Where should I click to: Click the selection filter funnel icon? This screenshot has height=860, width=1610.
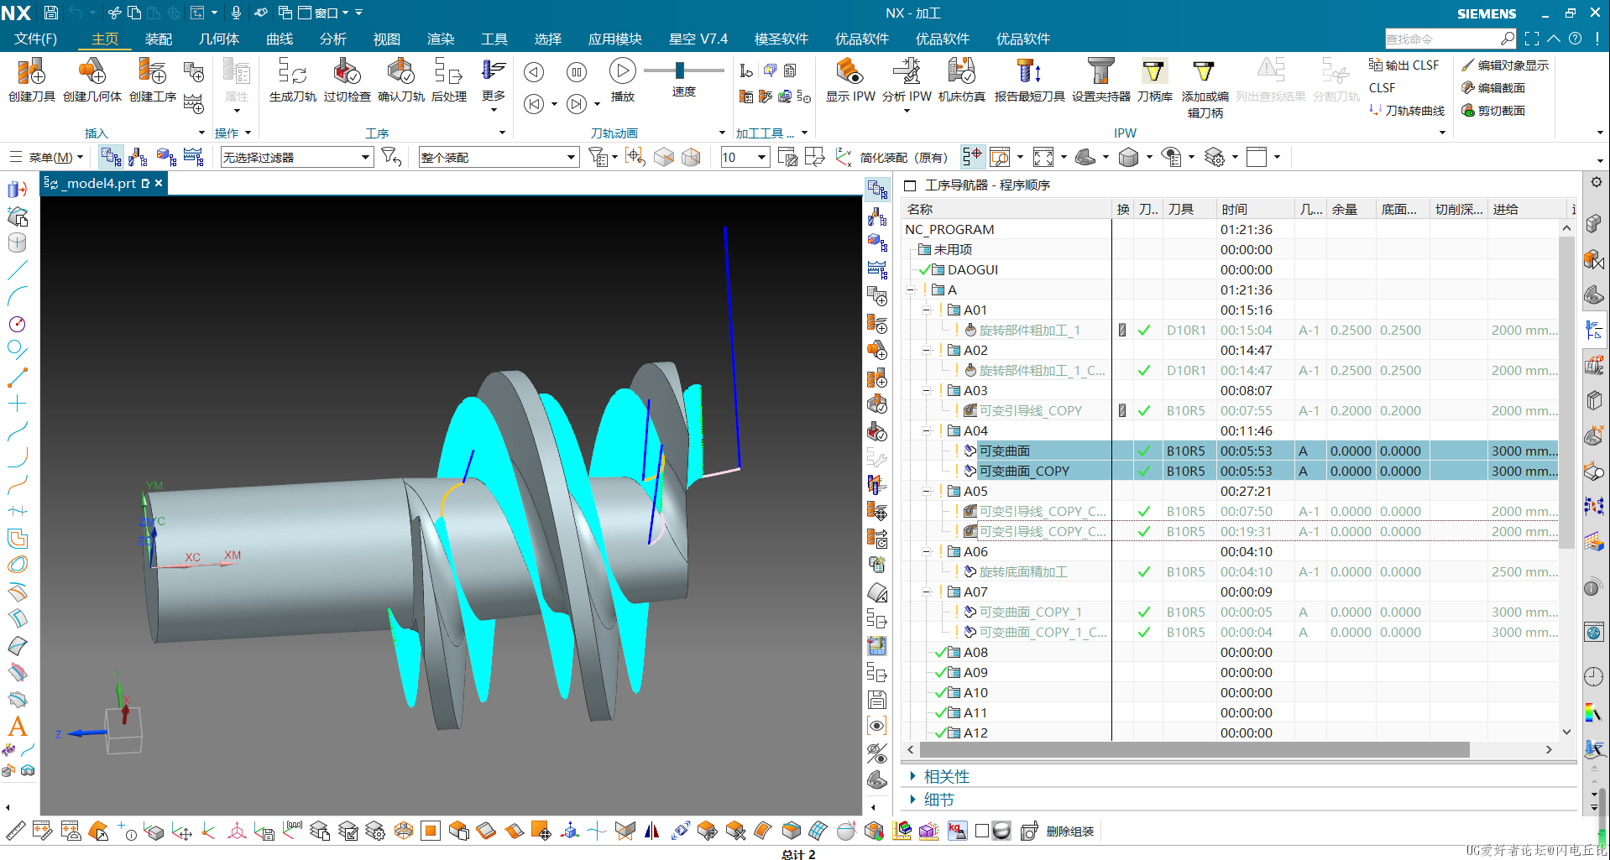pos(391,157)
